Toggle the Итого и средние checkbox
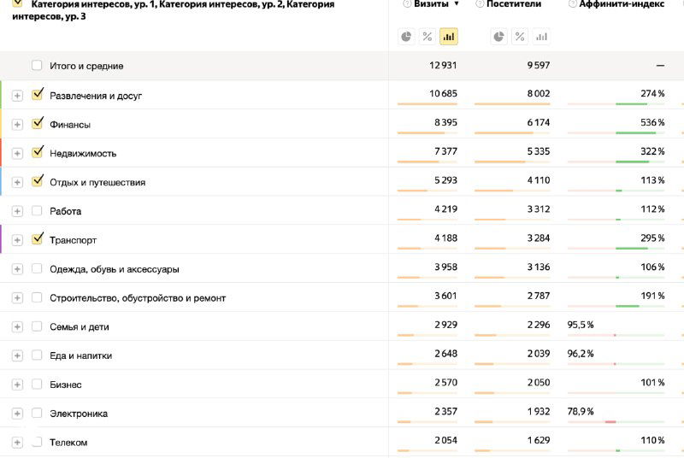Image resolution: width=684 pixels, height=458 pixels. coord(37,66)
